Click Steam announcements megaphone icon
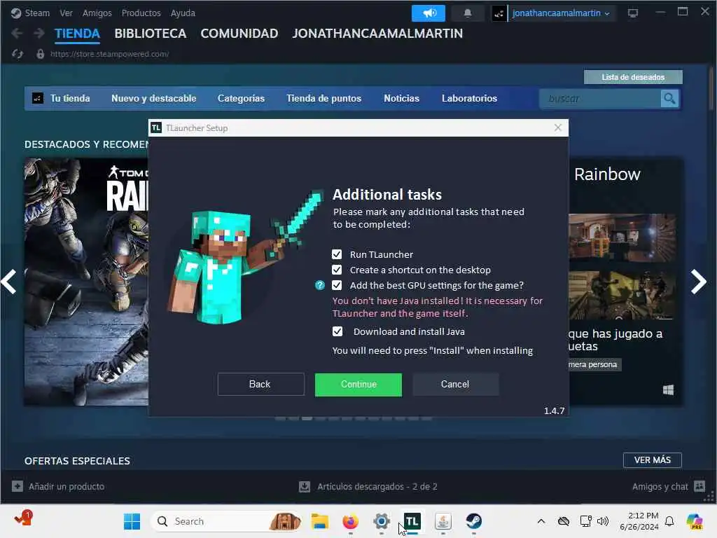 (429, 13)
